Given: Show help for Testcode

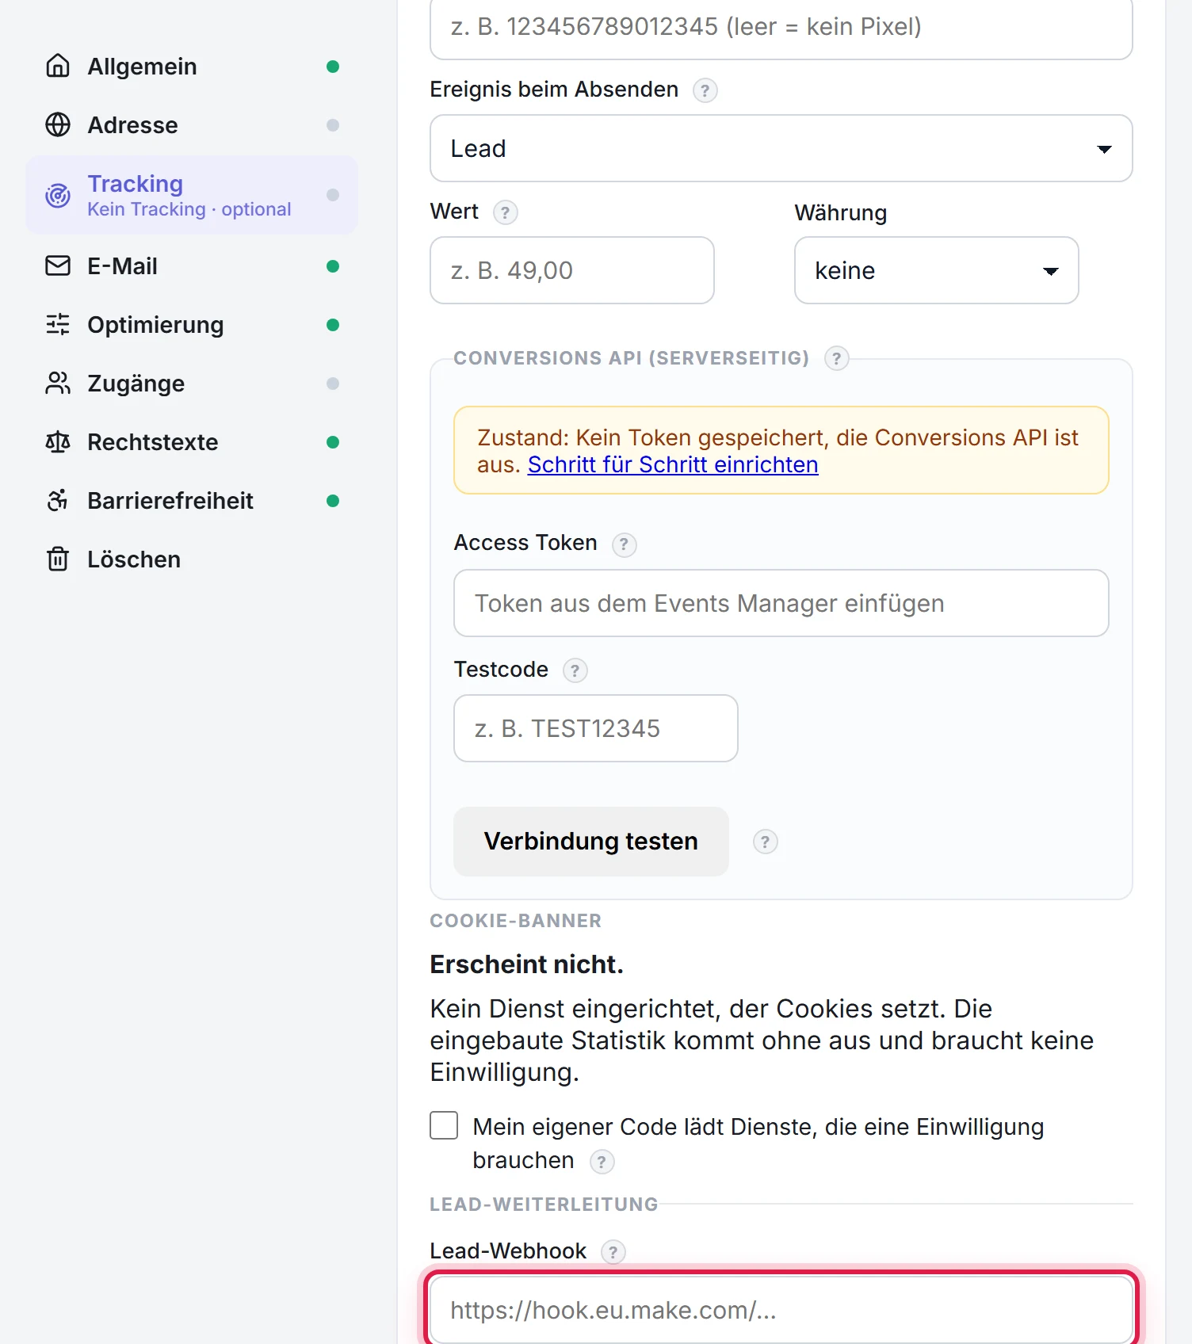Looking at the screenshot, I should [x=575, y=670].
